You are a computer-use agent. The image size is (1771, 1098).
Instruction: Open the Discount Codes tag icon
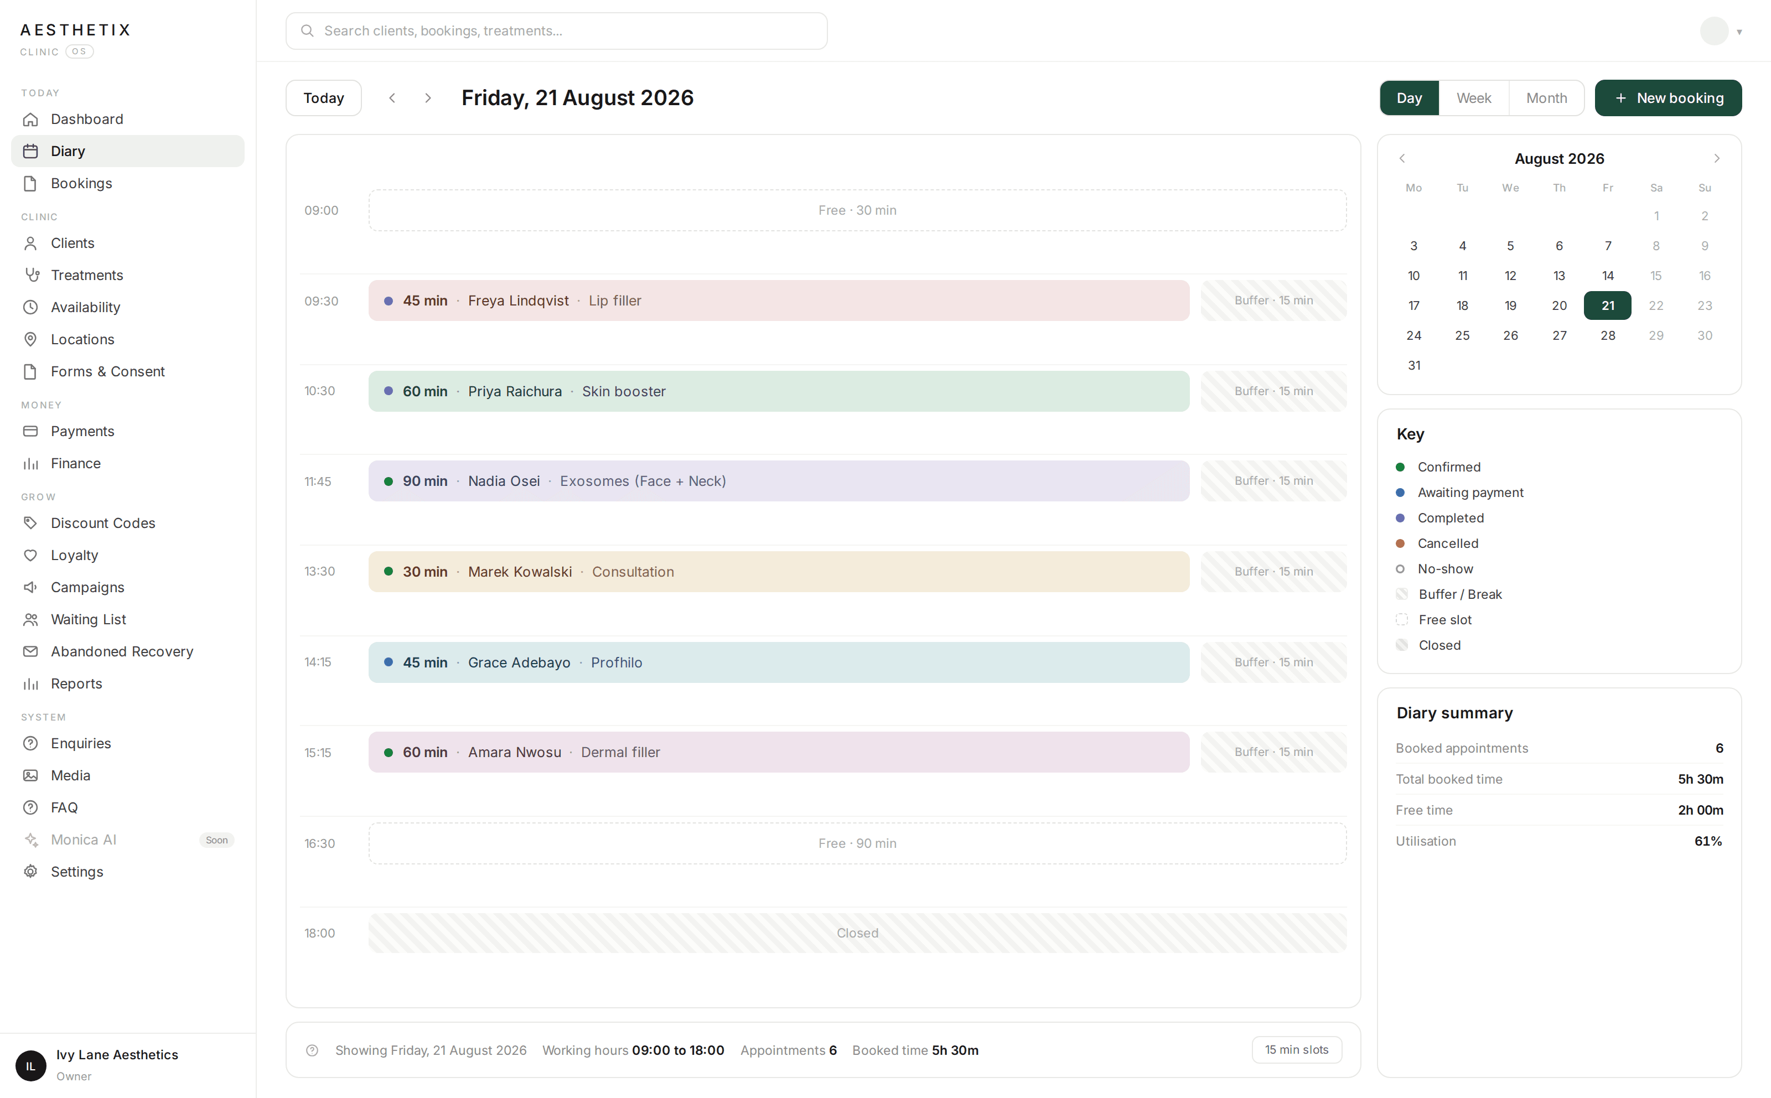[30, 523]
